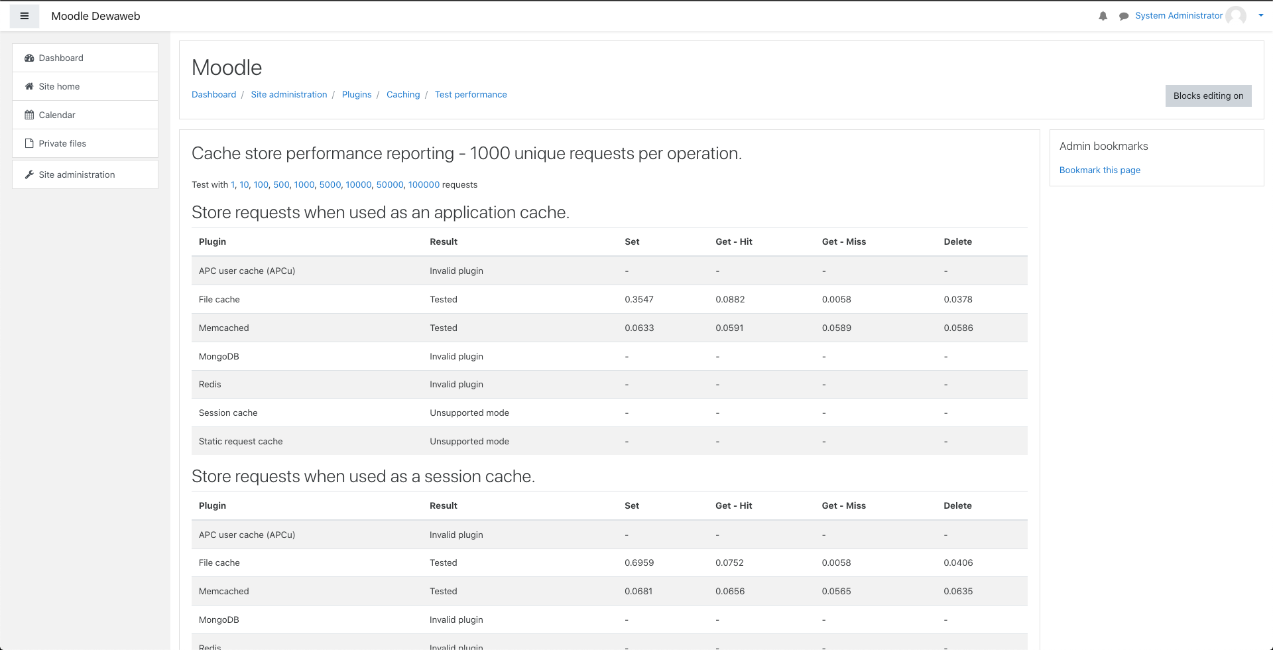Test with 500 requests link
Viewport: 1273px width, 650px height.
tap(281, 184)
